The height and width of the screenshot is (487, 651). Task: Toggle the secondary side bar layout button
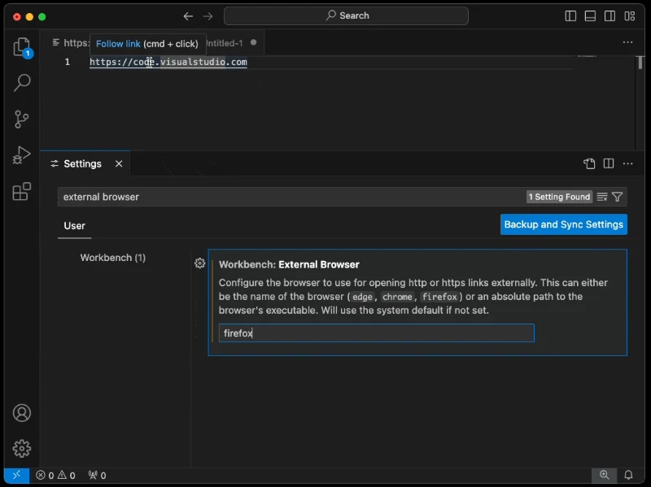pos(609,16)
